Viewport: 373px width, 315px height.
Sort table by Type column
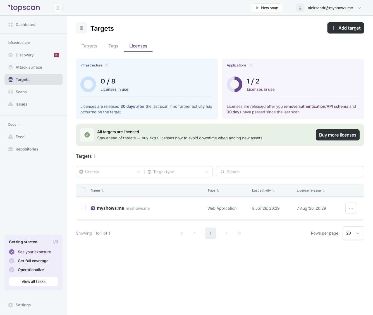[213, 190]
